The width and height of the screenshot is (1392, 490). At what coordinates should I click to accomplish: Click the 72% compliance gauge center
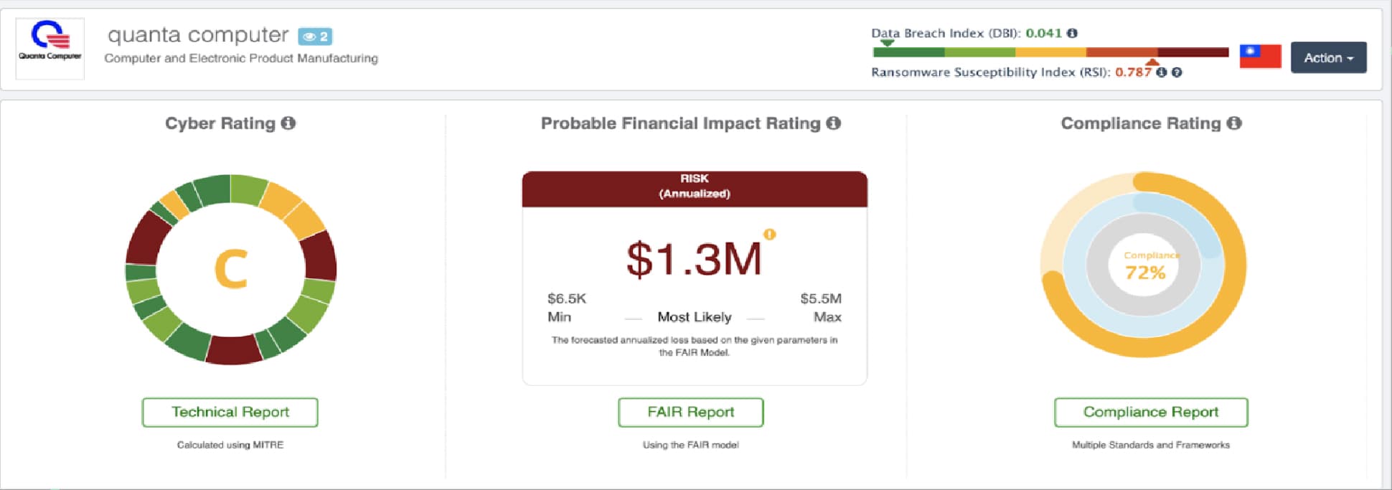[1145, 266]
